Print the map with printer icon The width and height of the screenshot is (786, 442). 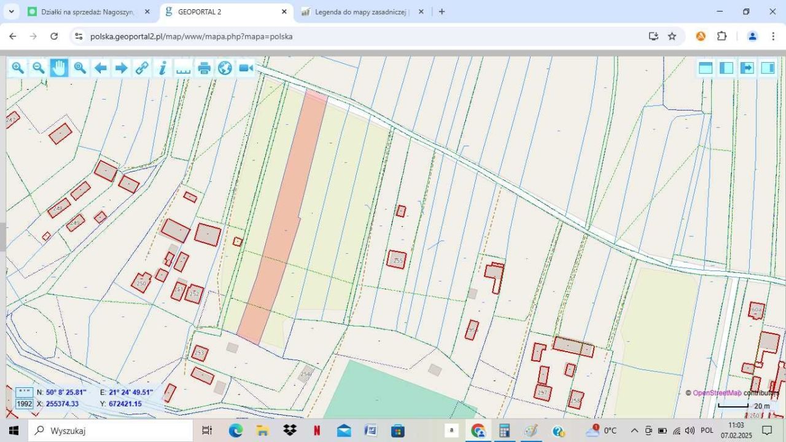pos(204,68)
